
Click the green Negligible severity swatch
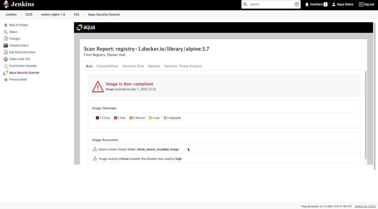click(x=165, y=118)
